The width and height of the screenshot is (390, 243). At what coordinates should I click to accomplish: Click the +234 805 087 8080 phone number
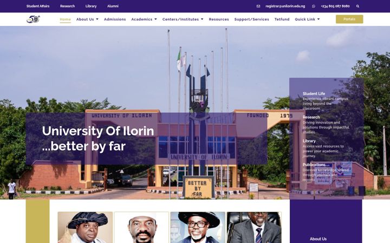coord(335,6)
